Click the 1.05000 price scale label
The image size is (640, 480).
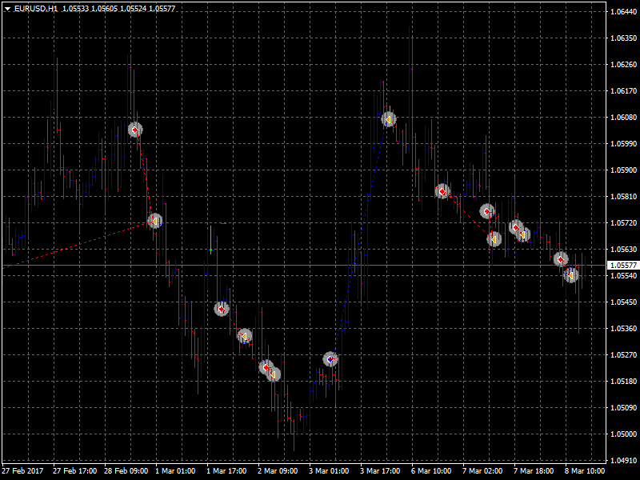623,434
